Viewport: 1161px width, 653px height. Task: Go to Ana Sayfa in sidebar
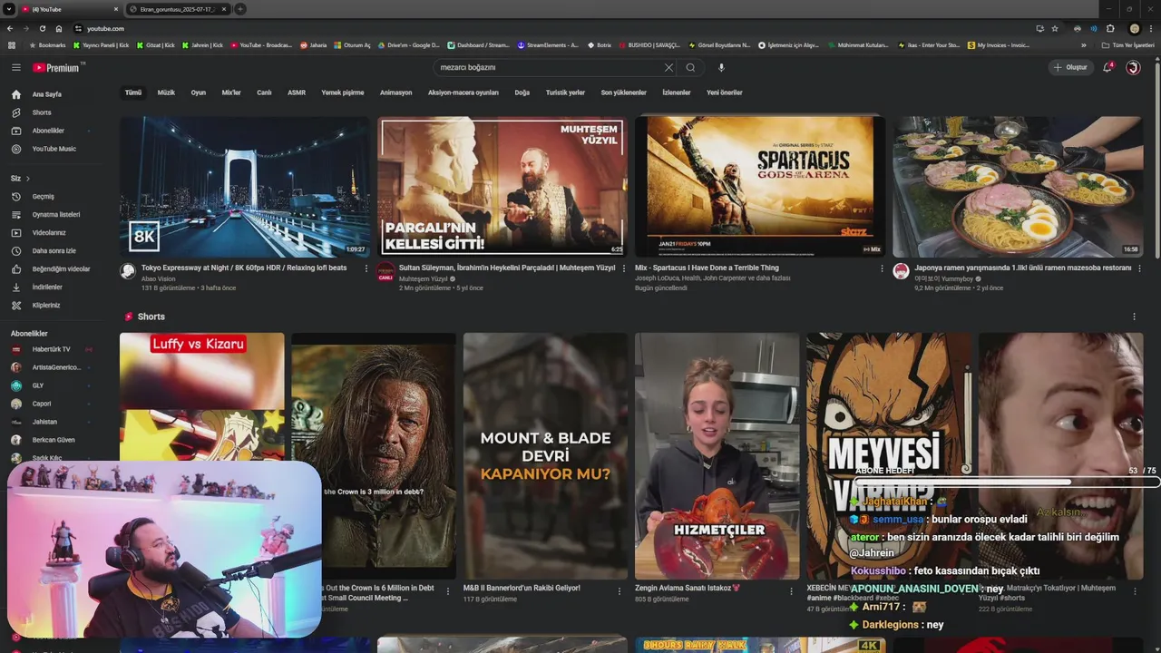pyautogui.click(x=47, y=94)
